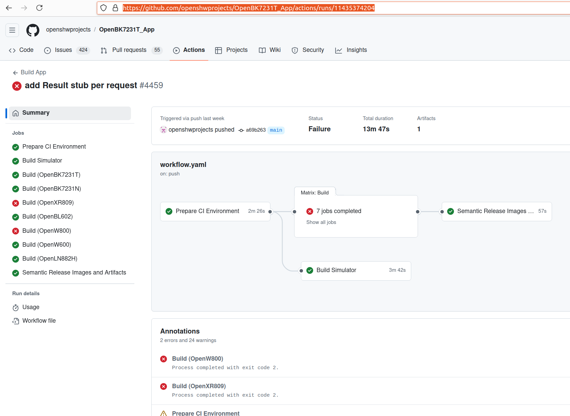
Task: Switch to the Insights tab
Action: [351, 50]
